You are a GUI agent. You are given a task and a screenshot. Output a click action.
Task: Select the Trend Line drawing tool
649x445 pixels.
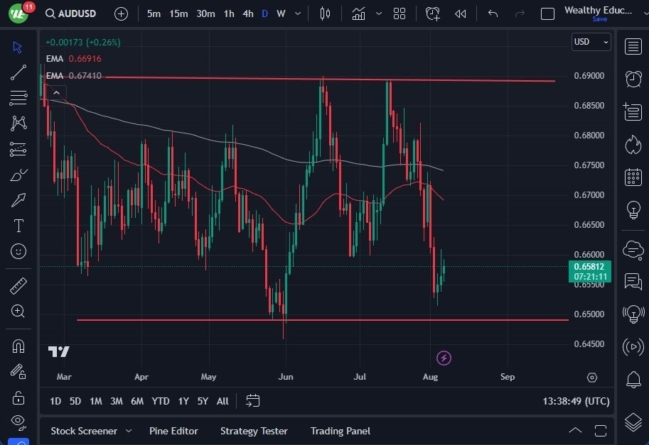[18, 72]
